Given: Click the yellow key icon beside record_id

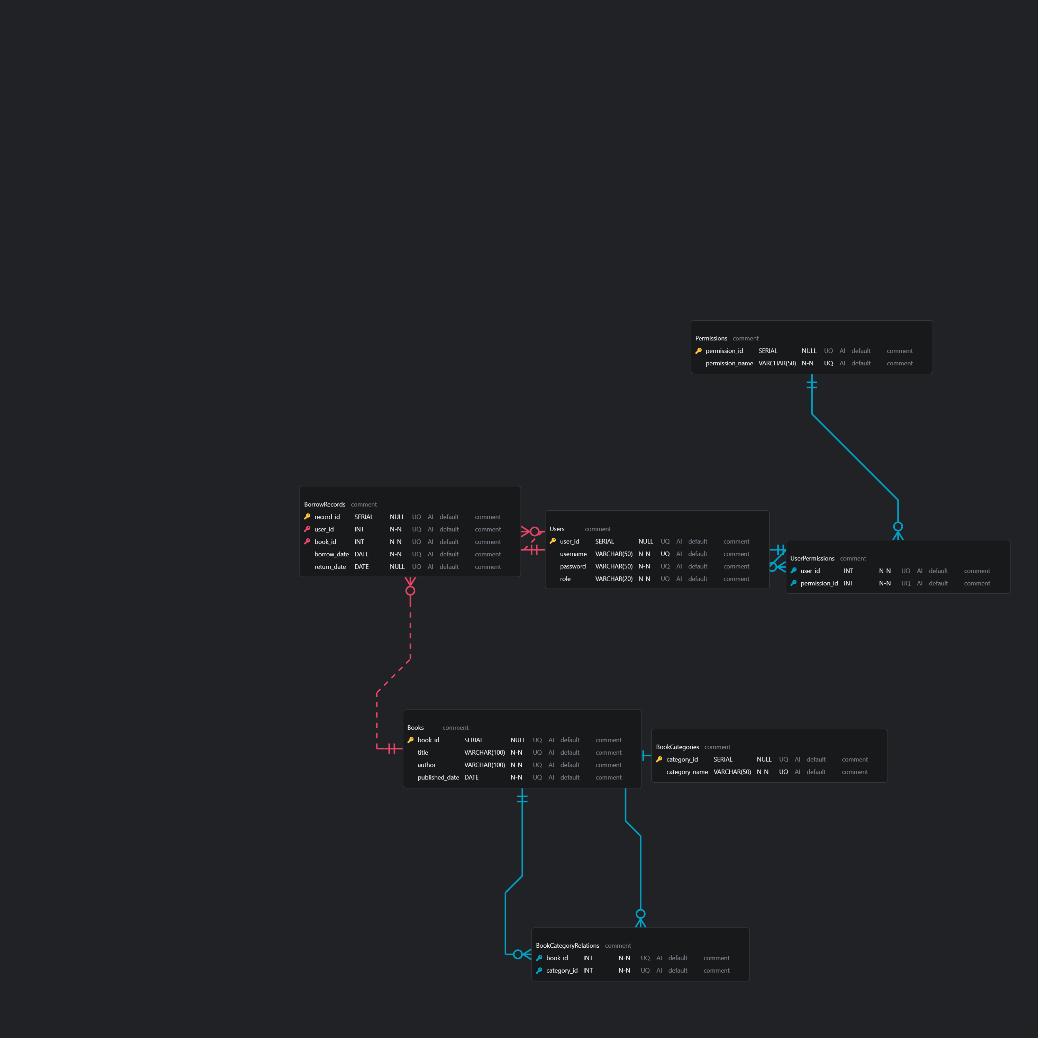Looking at the screenshot, I should pyautogui.click(x=307, y=516).
